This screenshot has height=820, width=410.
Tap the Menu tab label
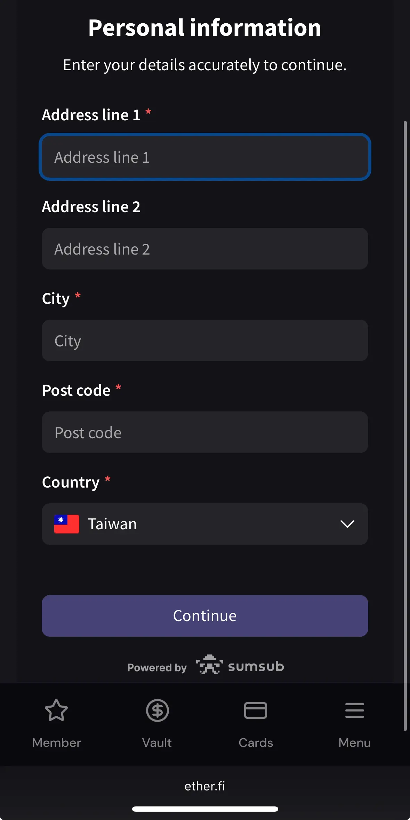pos(354,743)
